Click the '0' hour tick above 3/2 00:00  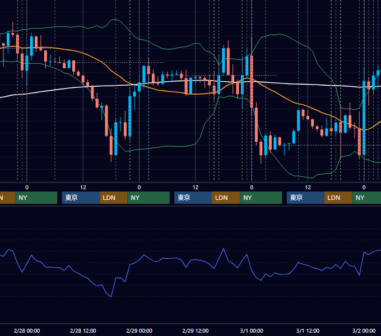pos(364,188)
